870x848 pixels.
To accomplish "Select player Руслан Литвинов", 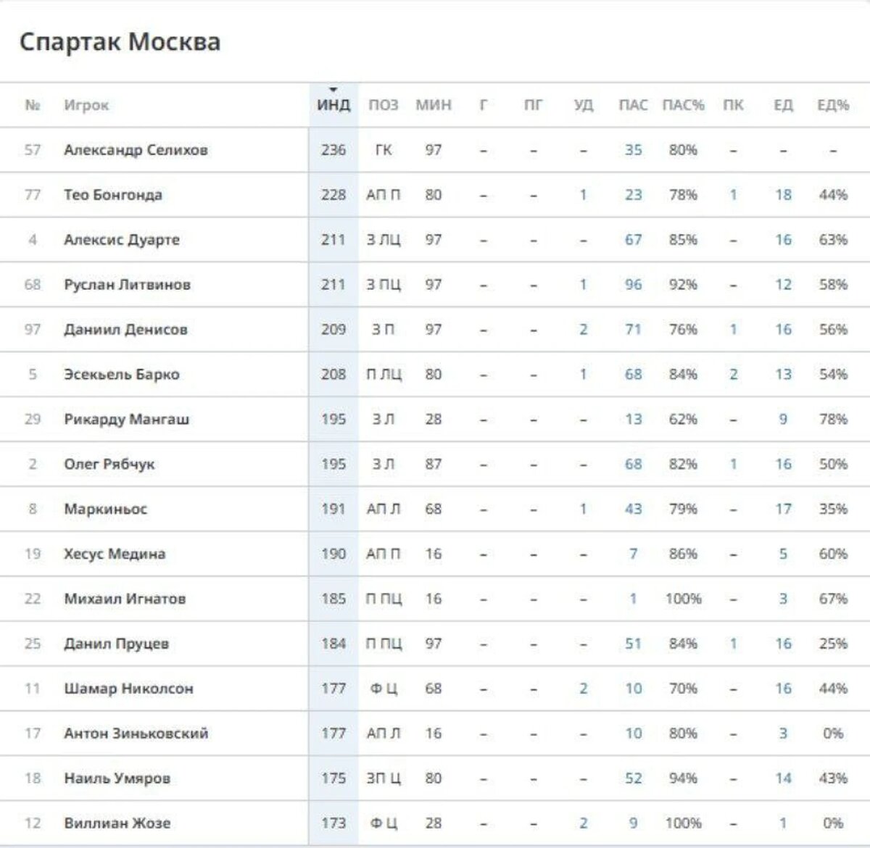I will point(127,285).
